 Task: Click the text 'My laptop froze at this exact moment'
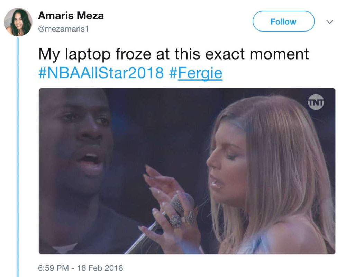(173, 54)
